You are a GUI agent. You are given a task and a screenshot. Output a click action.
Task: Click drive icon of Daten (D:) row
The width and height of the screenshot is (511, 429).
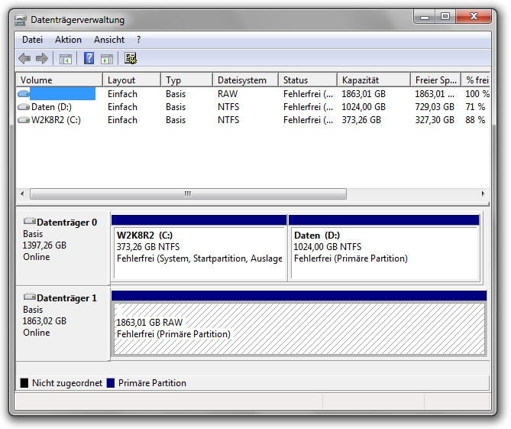[24, 107]
